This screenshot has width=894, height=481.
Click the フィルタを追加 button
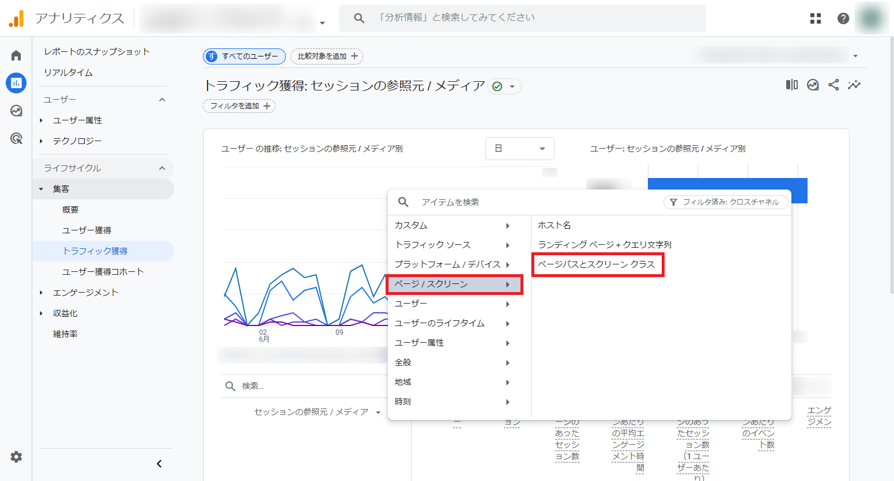[239, 106]
